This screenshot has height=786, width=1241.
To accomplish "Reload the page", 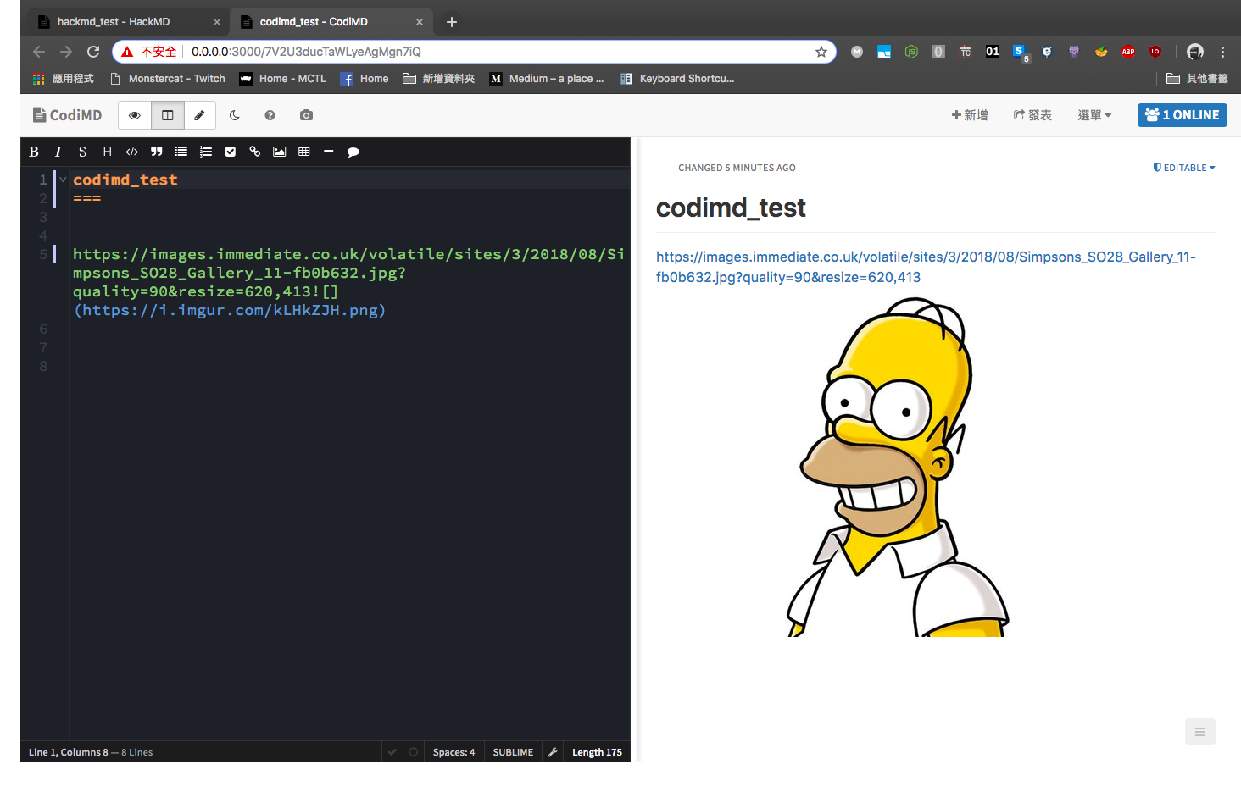I will click(93, 52).
